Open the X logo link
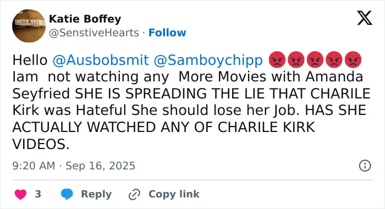 click(365, 18)
